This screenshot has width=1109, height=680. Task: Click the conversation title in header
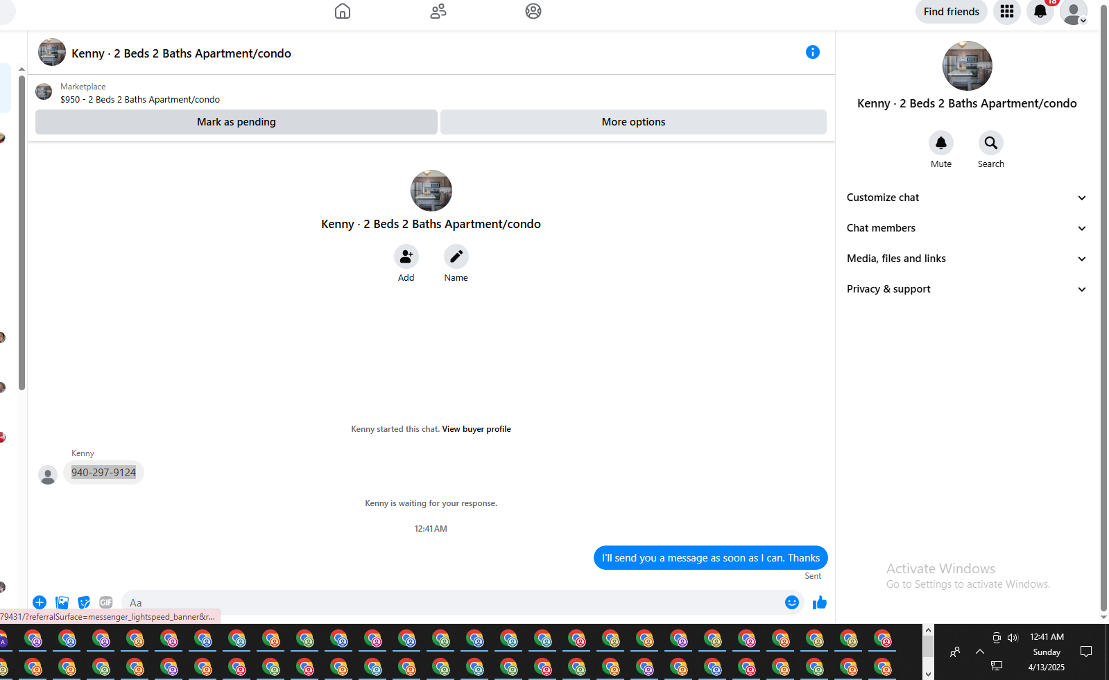(181, 53)
